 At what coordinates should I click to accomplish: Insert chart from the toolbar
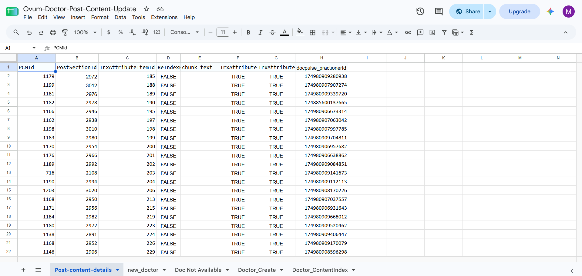tap(432, 32)
